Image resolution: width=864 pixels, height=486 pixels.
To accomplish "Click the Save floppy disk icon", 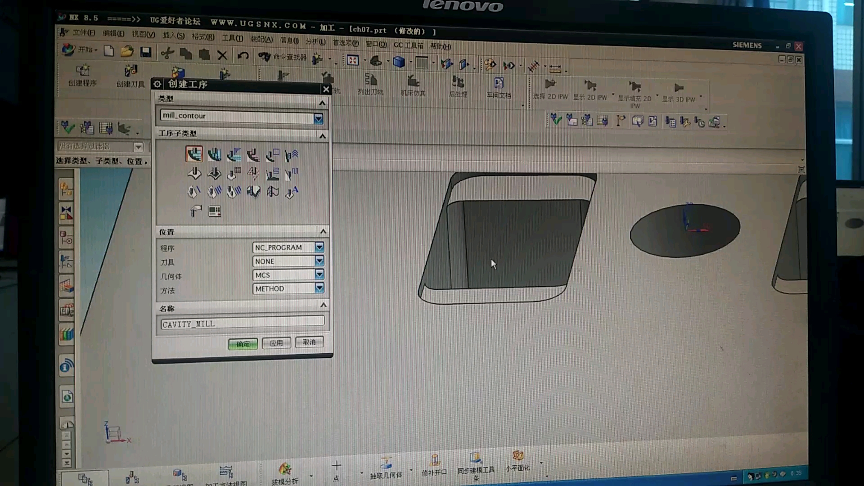I will coord(145,52).
